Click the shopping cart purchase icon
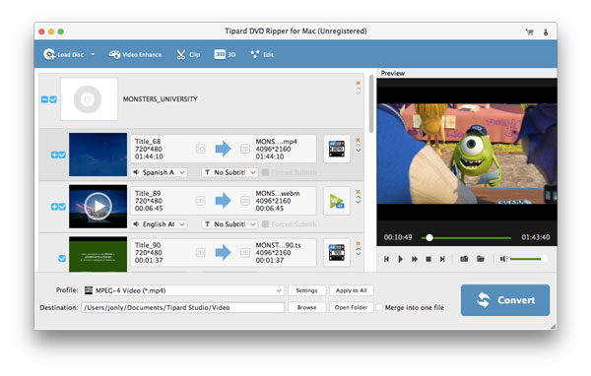The width and height of the screenshot is (591, 376). click(530, 32)
